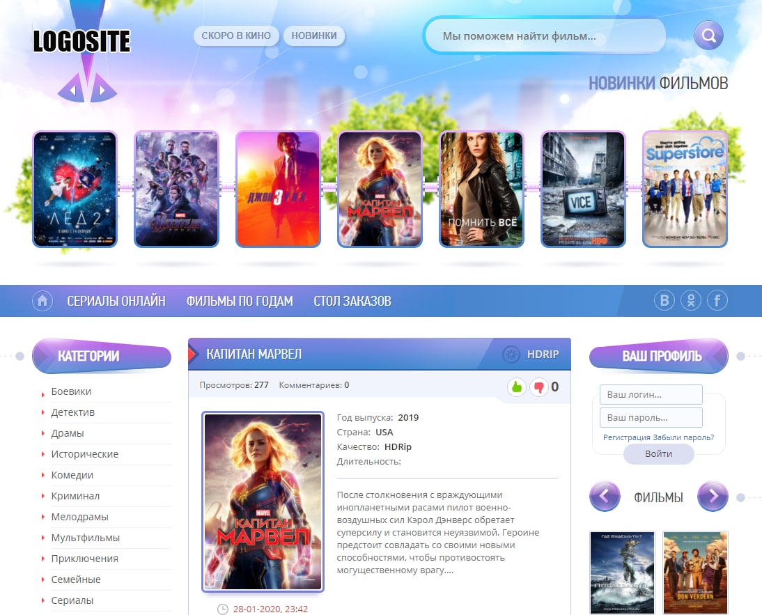Click the magnifier search button
The width and height of the screenshot is (762, 615).
click(708, 35)
